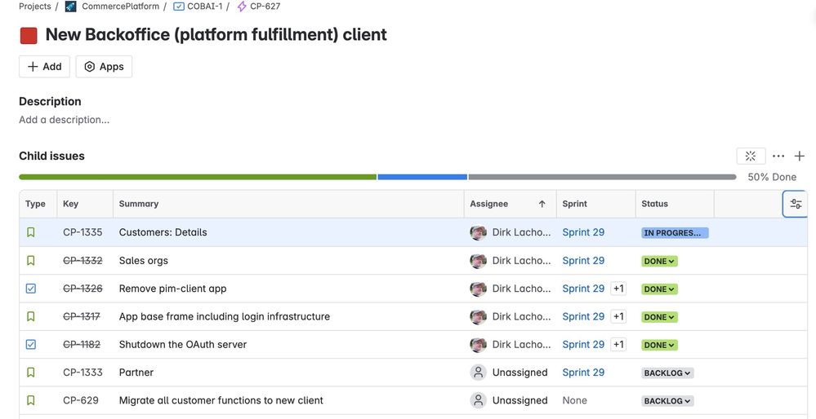Click the Unassigned avatar icon for CP-629

click(x=479, y=400)
